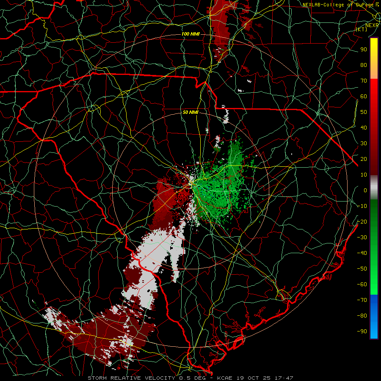
Task: Click the 90 value on the velocity scale
Action: (364, 50)
